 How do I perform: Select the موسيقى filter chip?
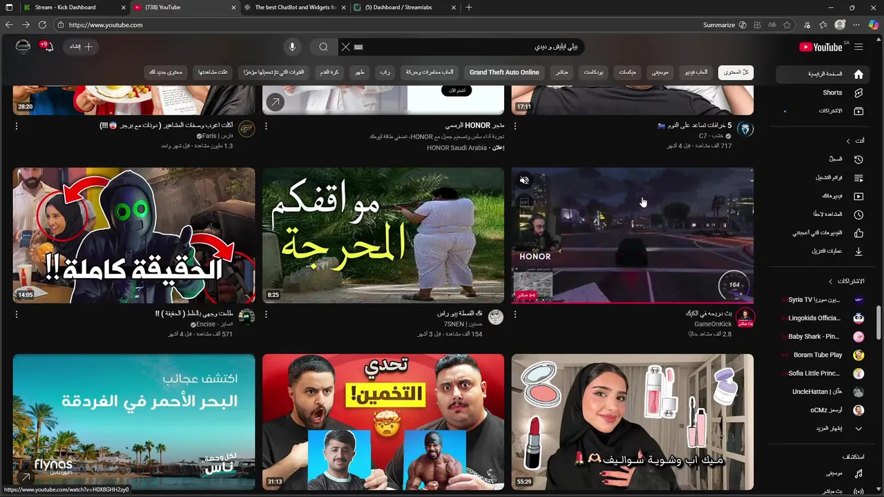[660, 72]
